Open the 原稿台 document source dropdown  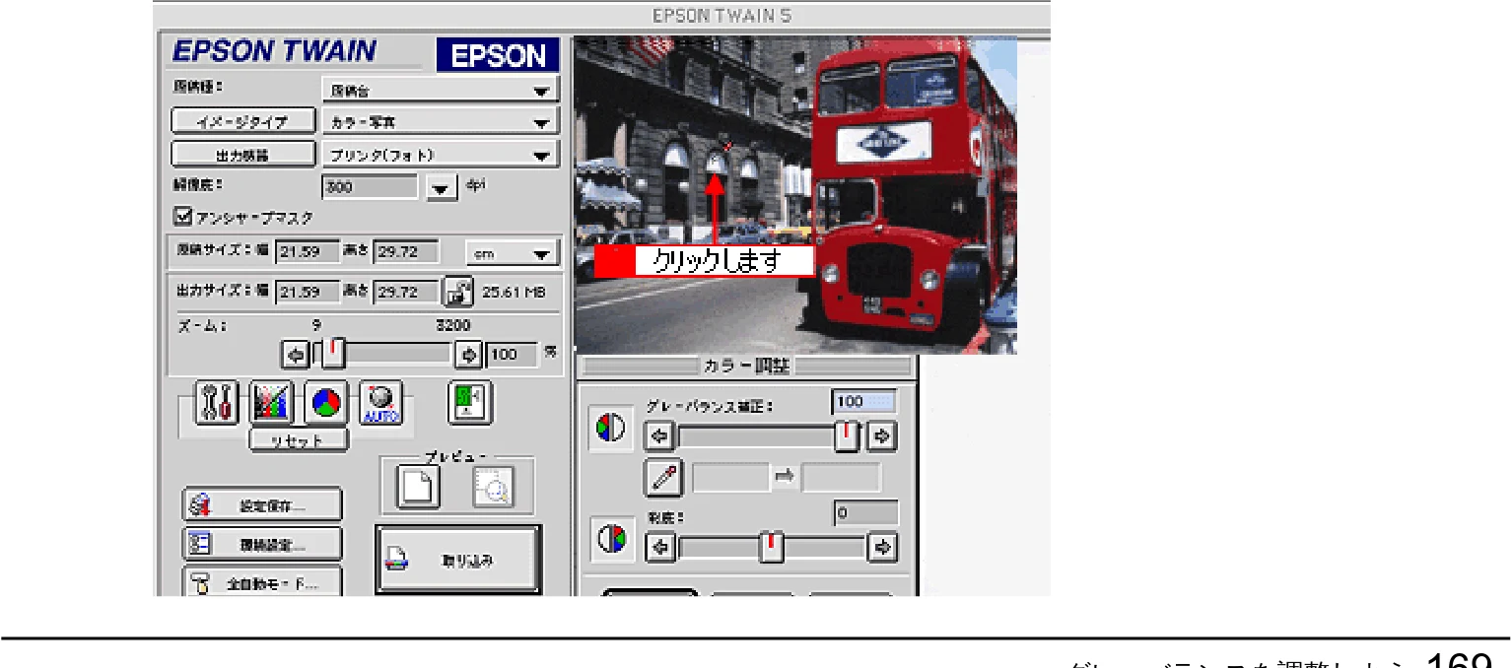(441, 90)
